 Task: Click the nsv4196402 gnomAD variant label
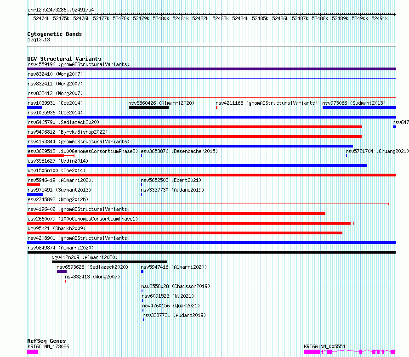point(79,209)
